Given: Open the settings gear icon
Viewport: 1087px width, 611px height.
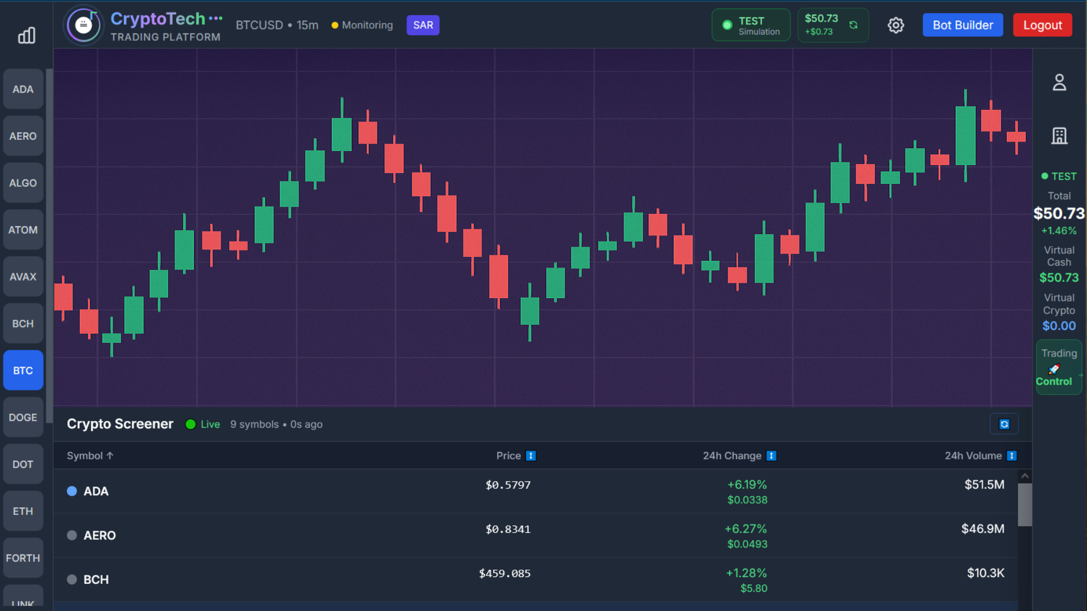Looking at the screenshot, I should 896,25.
